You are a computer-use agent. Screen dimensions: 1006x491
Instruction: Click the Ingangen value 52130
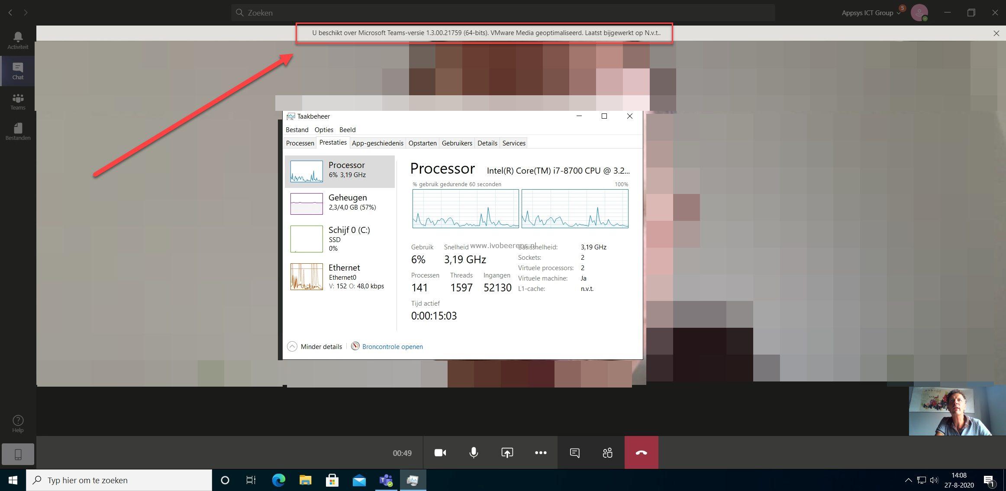[497, 287]
